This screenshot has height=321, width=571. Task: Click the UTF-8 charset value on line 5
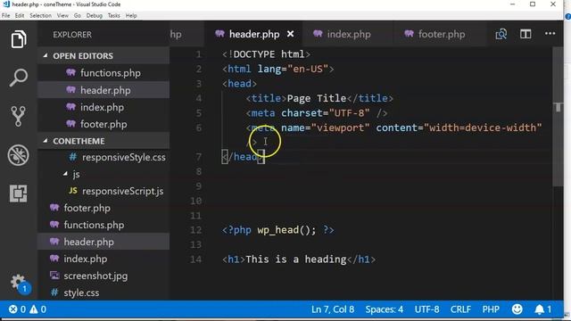(x=349, y=113)
